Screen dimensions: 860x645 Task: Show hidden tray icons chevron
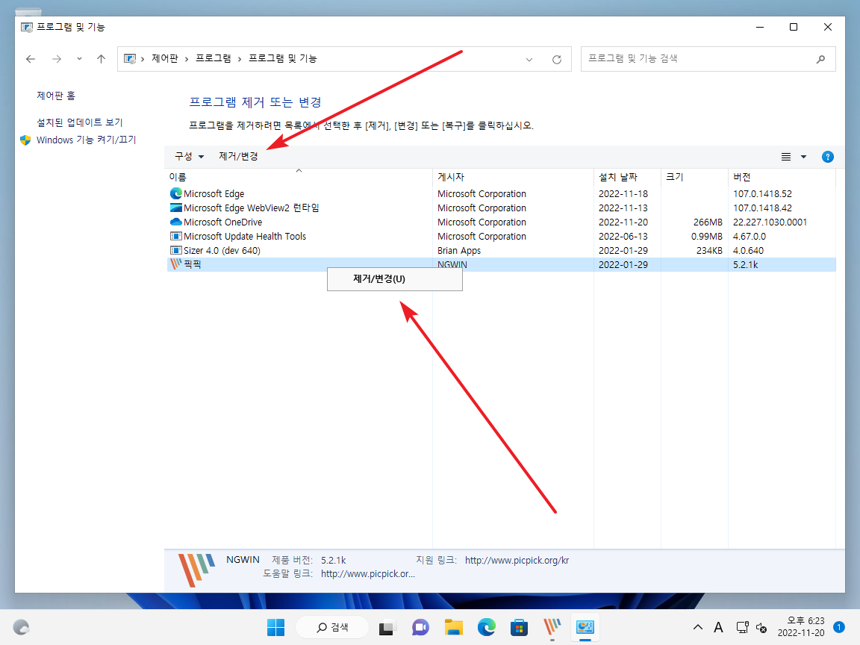698,627
